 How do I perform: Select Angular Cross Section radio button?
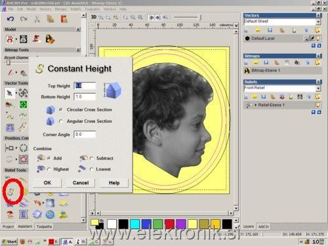pyautogui.click(x=61, y=121)
